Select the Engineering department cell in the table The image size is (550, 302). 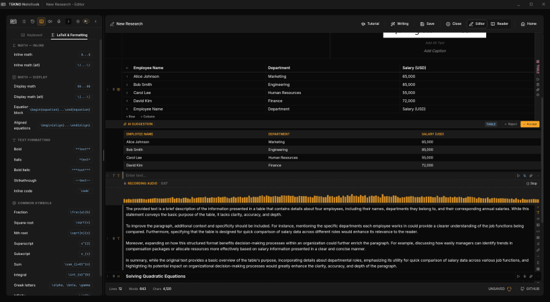[x=279, y=85]
